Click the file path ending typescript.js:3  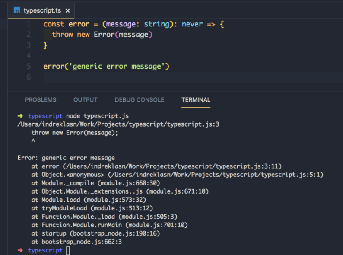click(118, 124)
